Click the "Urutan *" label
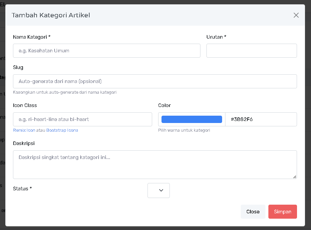The image size is (311, 230). (216, 37)
